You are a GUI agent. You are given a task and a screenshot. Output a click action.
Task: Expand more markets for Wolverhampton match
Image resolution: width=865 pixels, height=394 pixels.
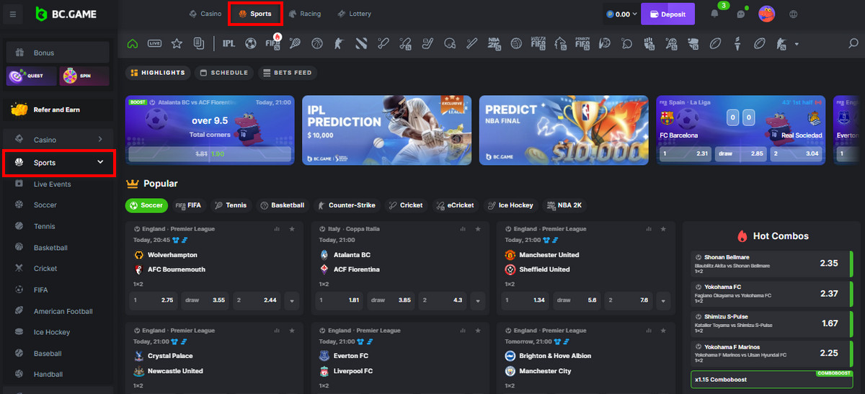click(x=292, y=300)
